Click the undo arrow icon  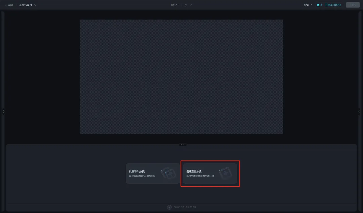[x=186, y=5]
